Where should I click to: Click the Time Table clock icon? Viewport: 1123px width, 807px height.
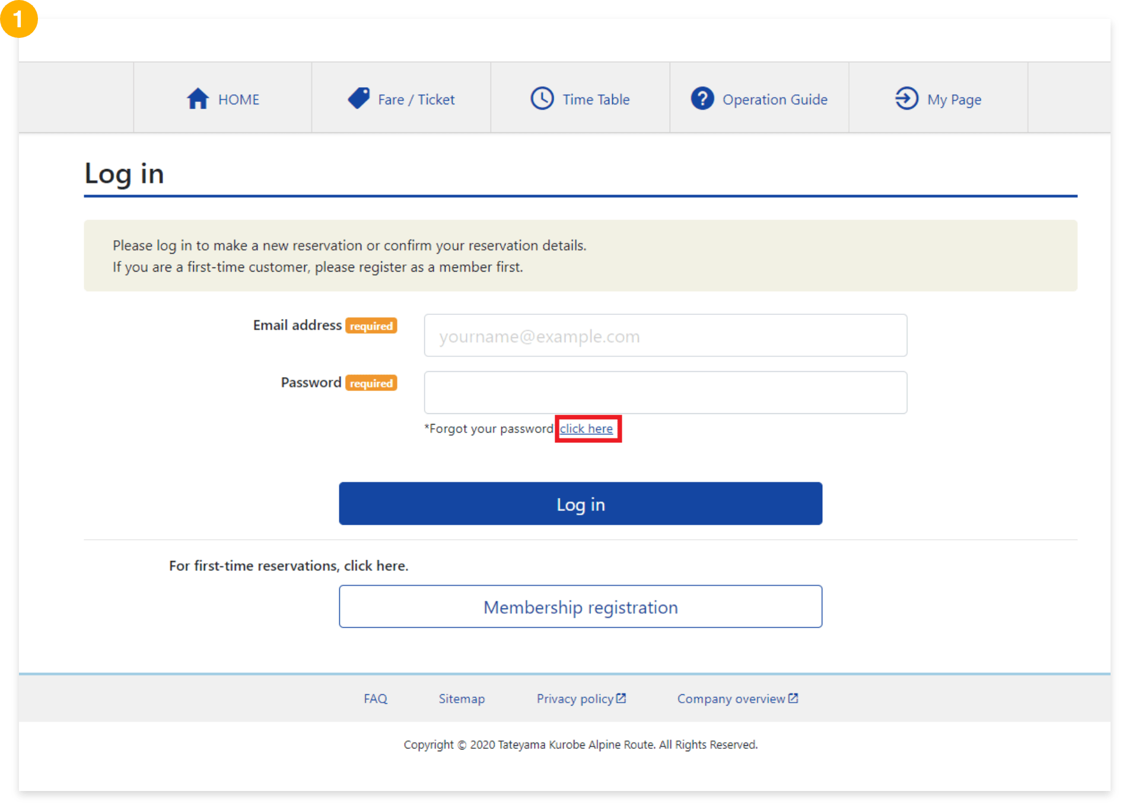(x=542, y=98)
